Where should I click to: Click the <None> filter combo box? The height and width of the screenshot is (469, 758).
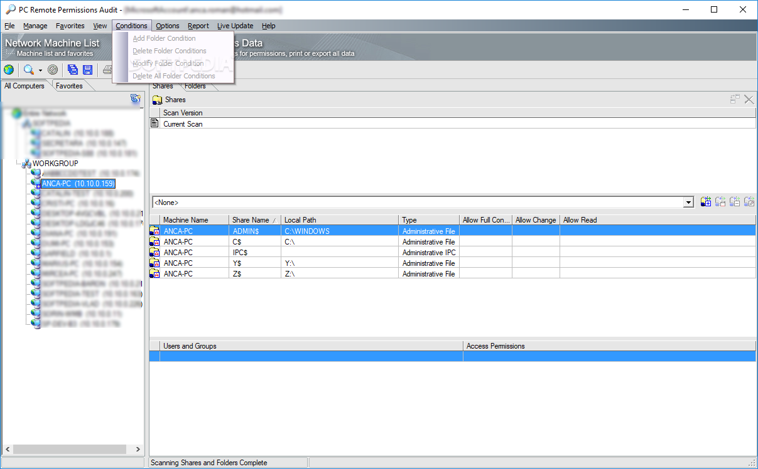tap(423, 203)
